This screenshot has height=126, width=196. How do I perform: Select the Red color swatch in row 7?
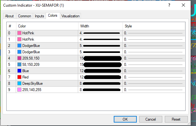point(20,77)
